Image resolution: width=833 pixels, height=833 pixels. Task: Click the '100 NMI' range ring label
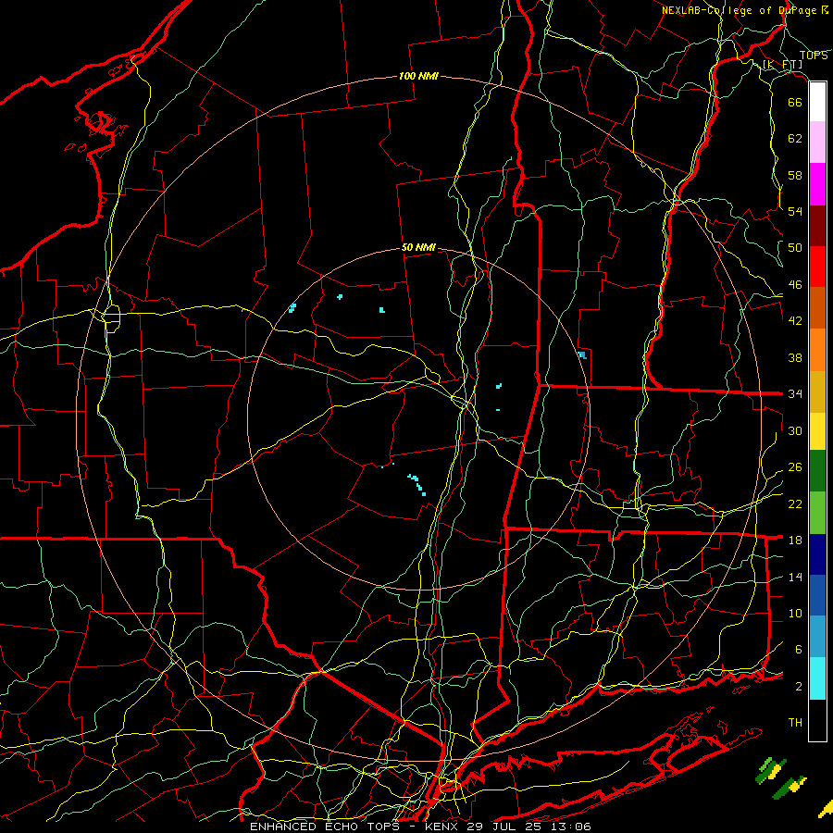[418, 76]
